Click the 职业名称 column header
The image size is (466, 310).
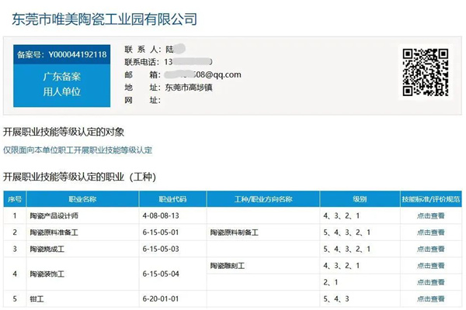(82, 199)
